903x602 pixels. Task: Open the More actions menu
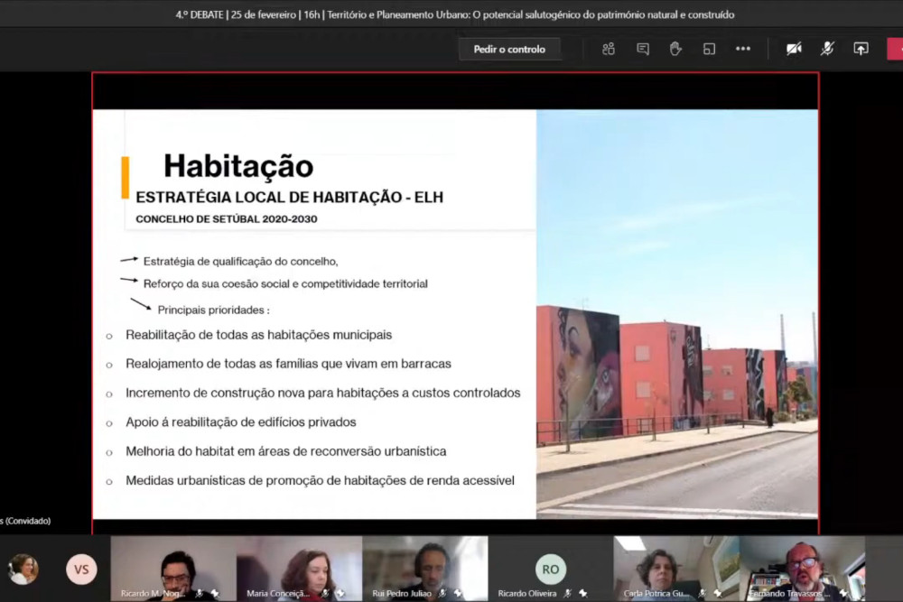(x=743, y=49)
